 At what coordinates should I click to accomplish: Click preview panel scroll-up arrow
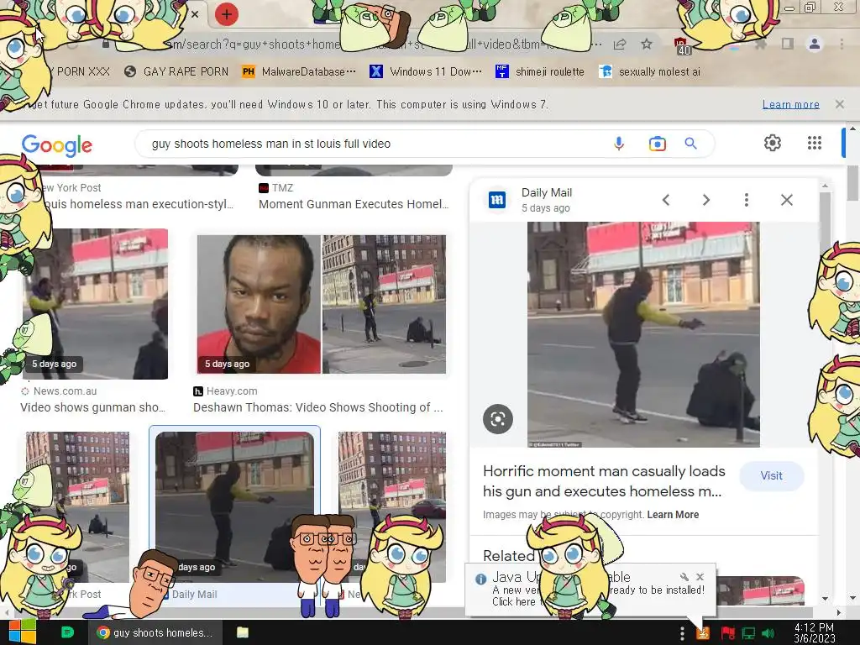pos(825,186)
